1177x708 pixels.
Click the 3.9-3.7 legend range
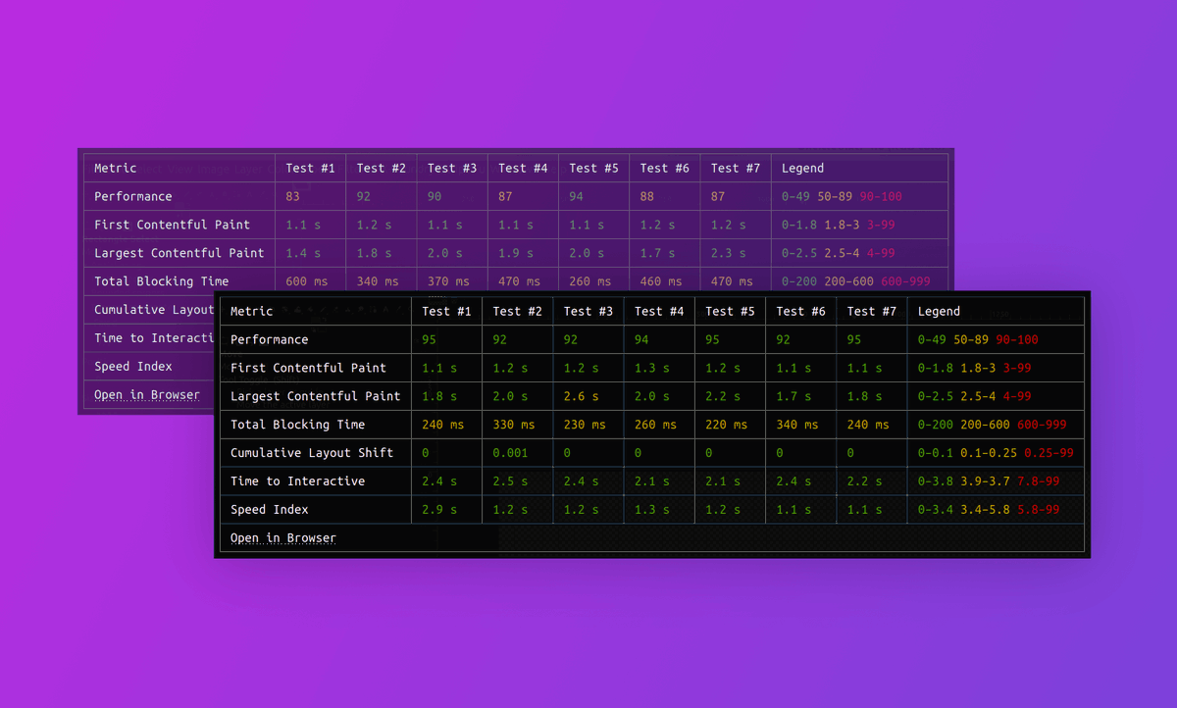pos(985,481)
